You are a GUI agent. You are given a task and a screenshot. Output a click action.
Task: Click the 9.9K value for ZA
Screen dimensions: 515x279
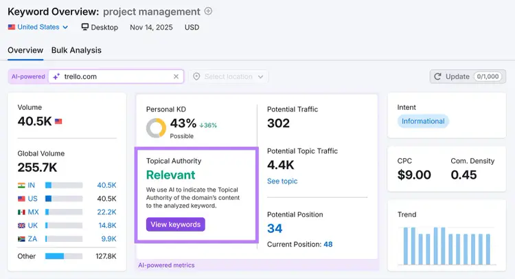108,239
